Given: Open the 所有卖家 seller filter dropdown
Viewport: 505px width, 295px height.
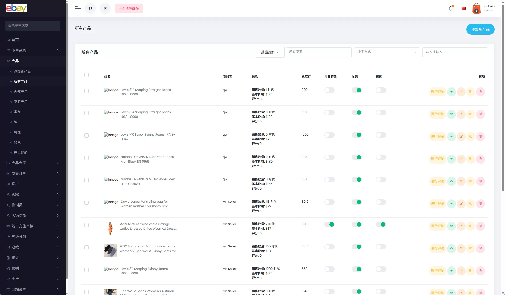Looking at the screenshot, I should [318, 52].
